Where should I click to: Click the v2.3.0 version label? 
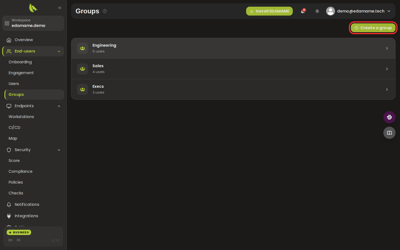55,240
